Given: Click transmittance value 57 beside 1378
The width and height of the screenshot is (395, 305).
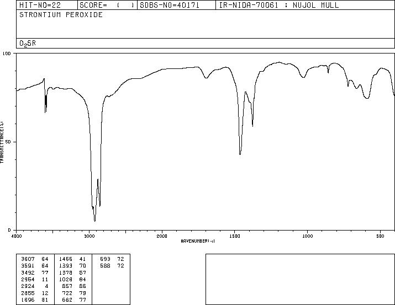Looking at the screenshot, I should pyautogui.click(x=83, y=272).
